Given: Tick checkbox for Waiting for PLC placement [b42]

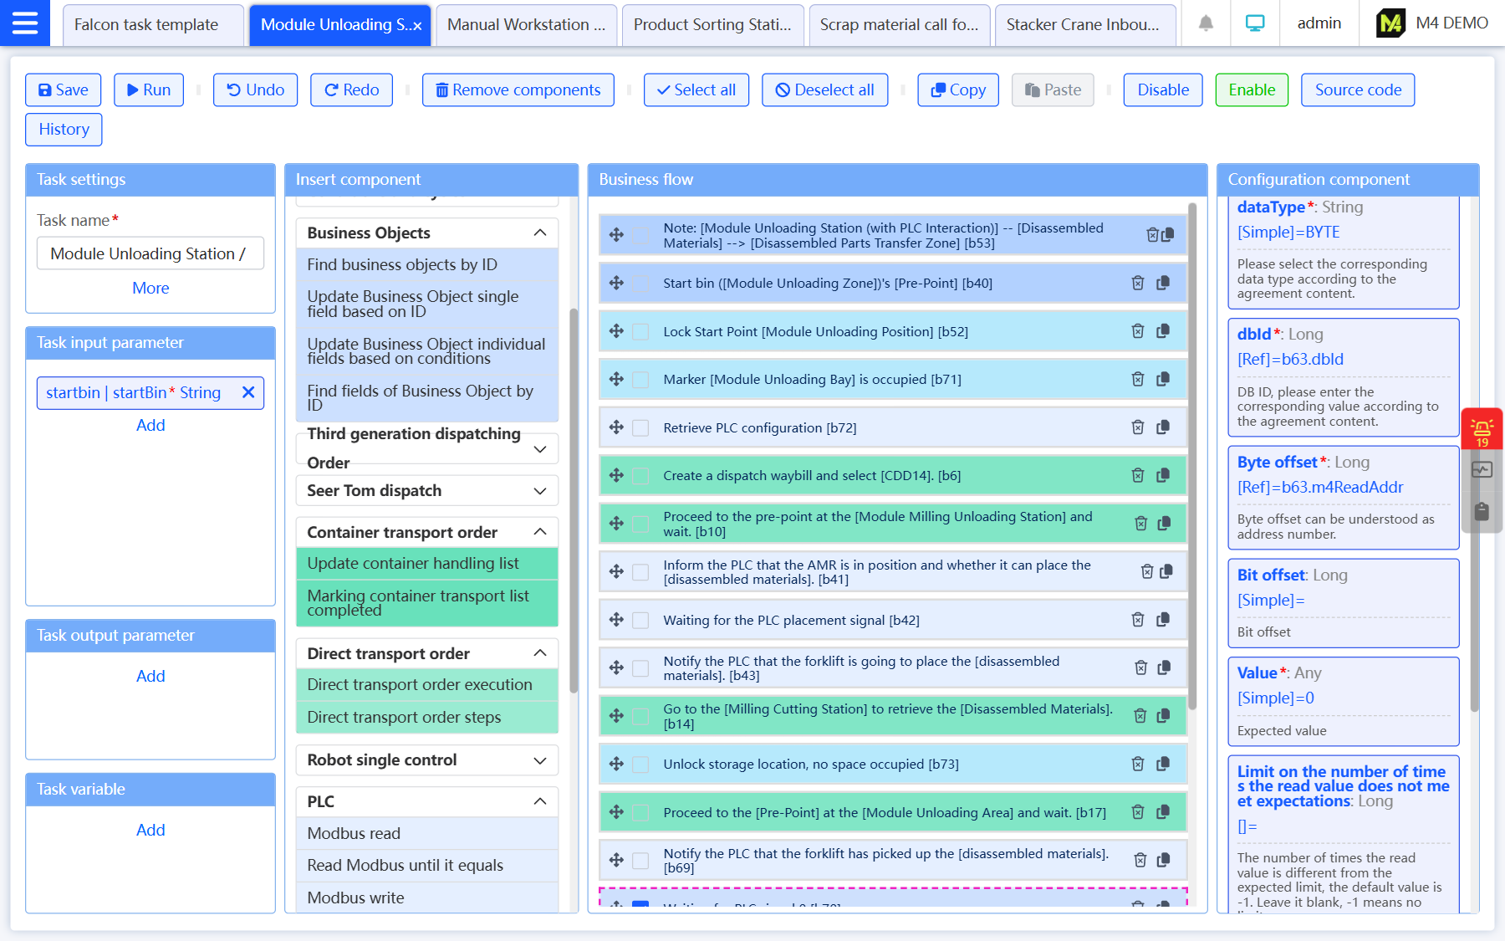Looking at the screenshot, I should pos(640,620).
